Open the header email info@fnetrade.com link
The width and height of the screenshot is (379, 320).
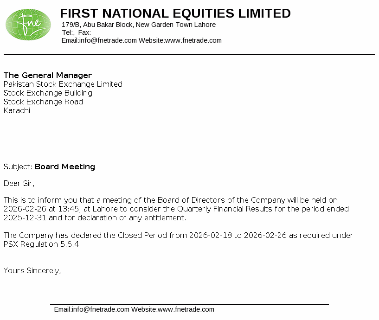tap(108, 40)
